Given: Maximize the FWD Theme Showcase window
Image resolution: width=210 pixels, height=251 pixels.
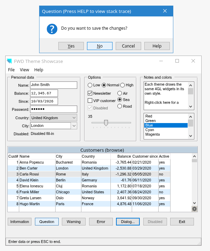Looking at the screenshot, I should coord(177,61).
